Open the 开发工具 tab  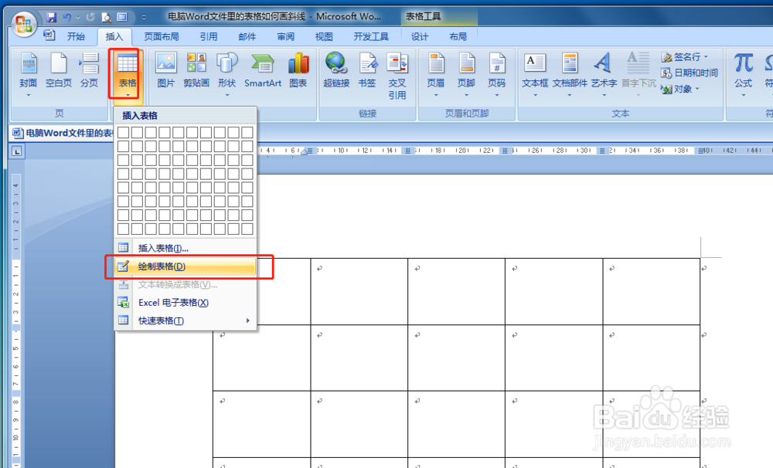point(371,36)
